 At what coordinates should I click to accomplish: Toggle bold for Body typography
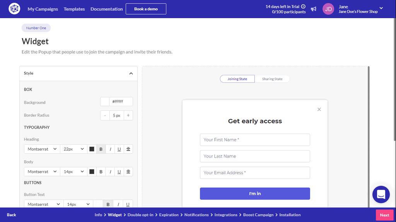click(x=101, y=172)
